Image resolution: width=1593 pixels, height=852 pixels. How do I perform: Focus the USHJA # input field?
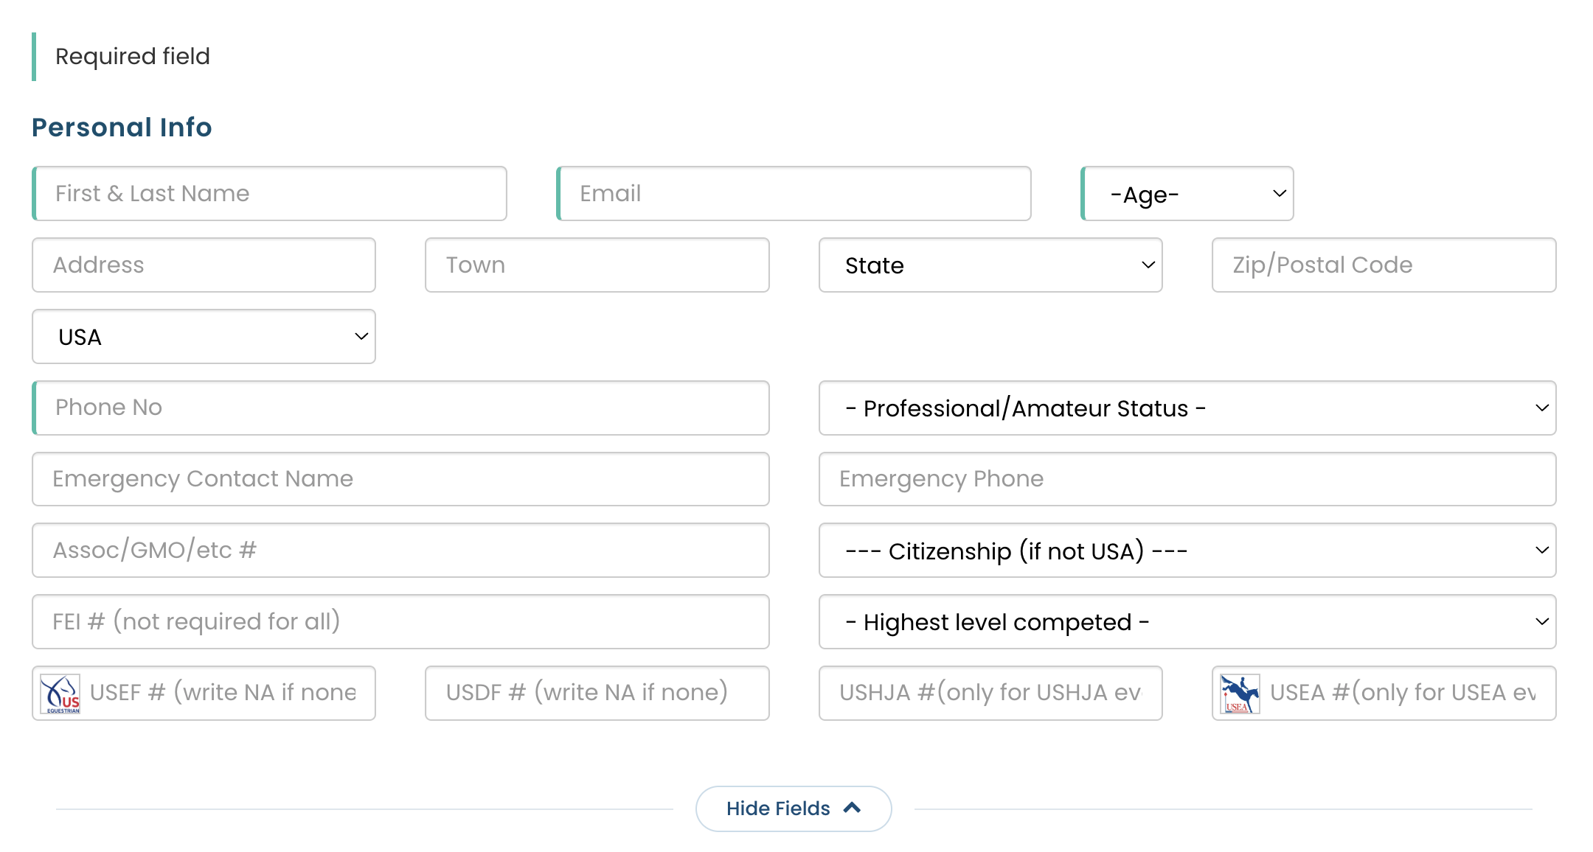click(x=990, y=694)
